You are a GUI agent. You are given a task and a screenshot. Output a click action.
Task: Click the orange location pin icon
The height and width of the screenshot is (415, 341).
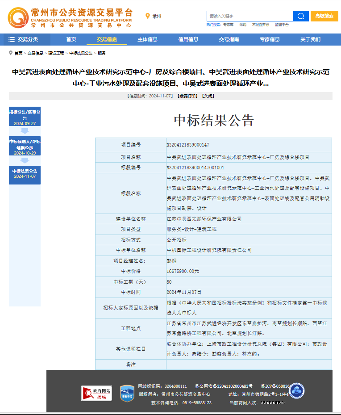(148, 16)
